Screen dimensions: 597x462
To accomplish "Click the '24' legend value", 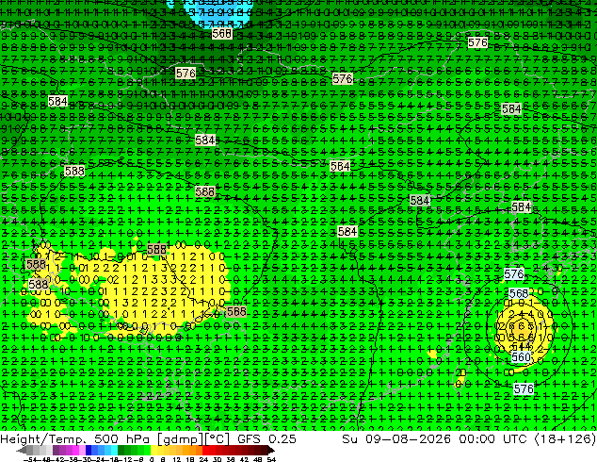I will pos(203,460).
